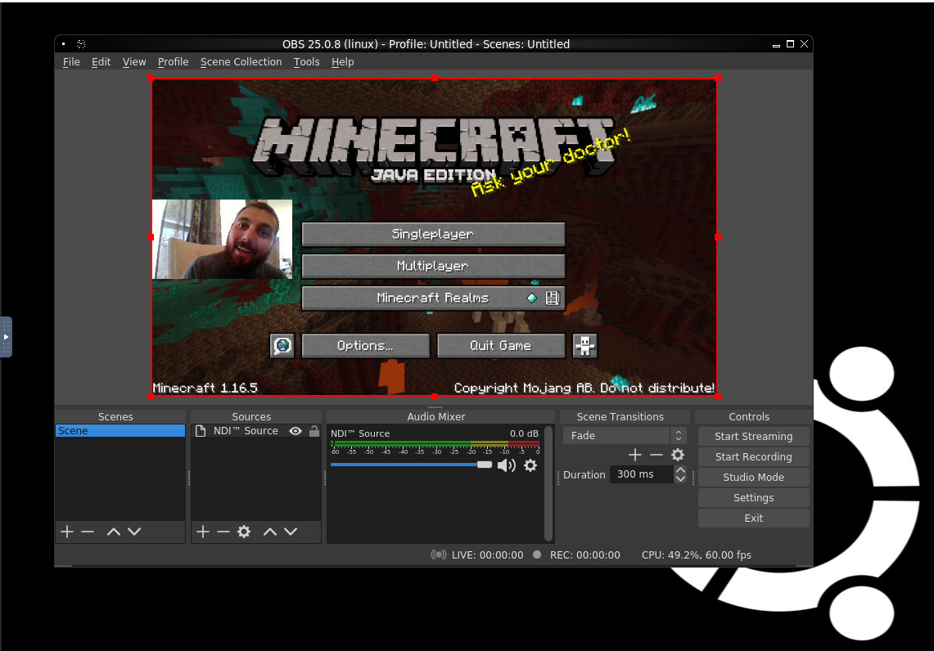Increase transition duration with up arrow

[680, 470]
